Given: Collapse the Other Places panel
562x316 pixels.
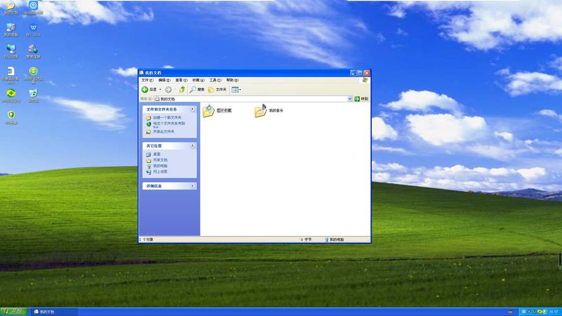Looking at the screenshot, I should click(x=192, y=146).
